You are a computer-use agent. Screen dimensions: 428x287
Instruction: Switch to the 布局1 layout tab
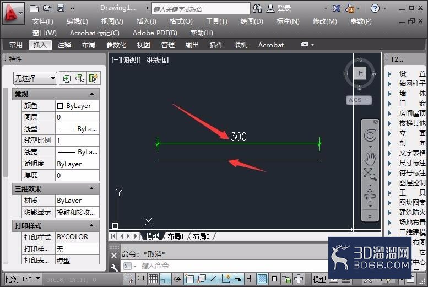click(x=176, y=236)
